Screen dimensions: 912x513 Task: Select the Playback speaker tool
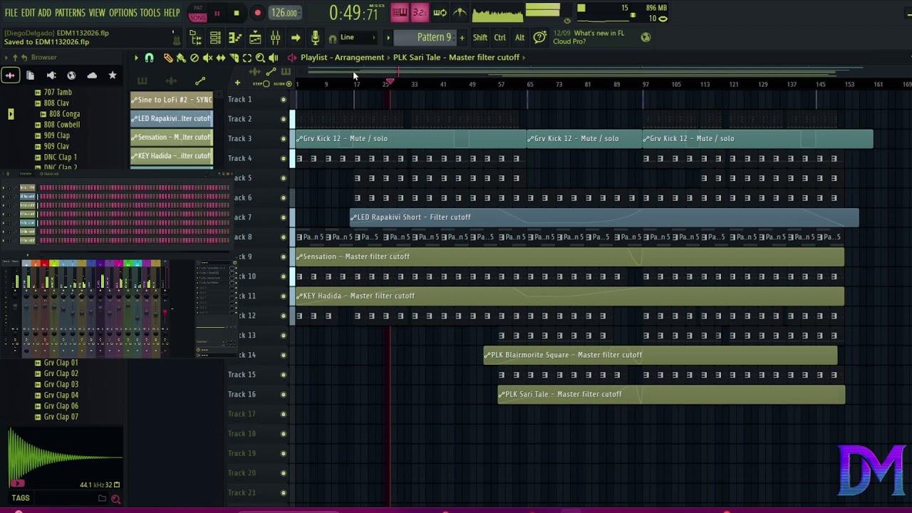point(274,58)
